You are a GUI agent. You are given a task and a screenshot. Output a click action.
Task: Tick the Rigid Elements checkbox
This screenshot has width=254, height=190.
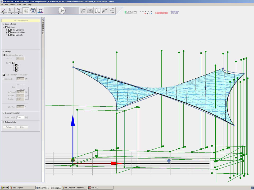coord(10,35)
